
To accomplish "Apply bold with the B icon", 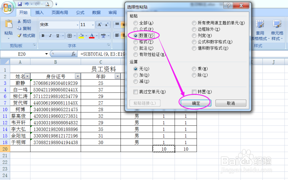I will (43, 36).
